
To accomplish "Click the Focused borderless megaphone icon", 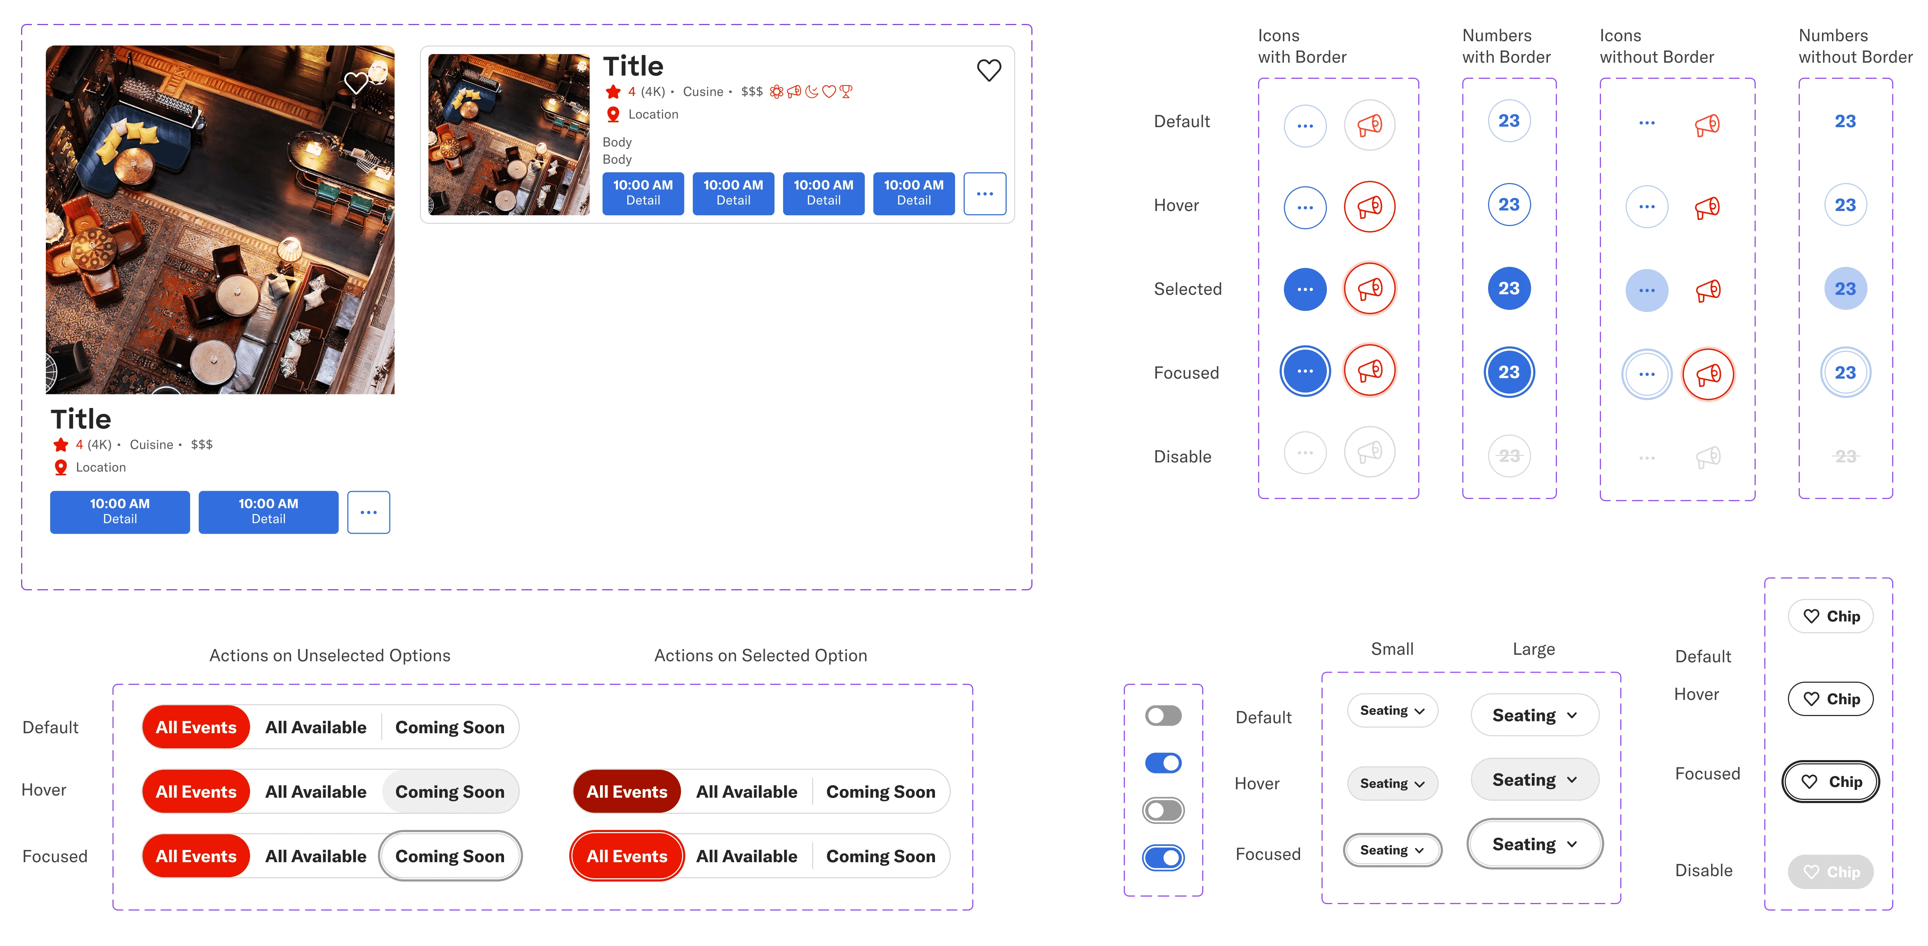I will (x=1708, y=374).
